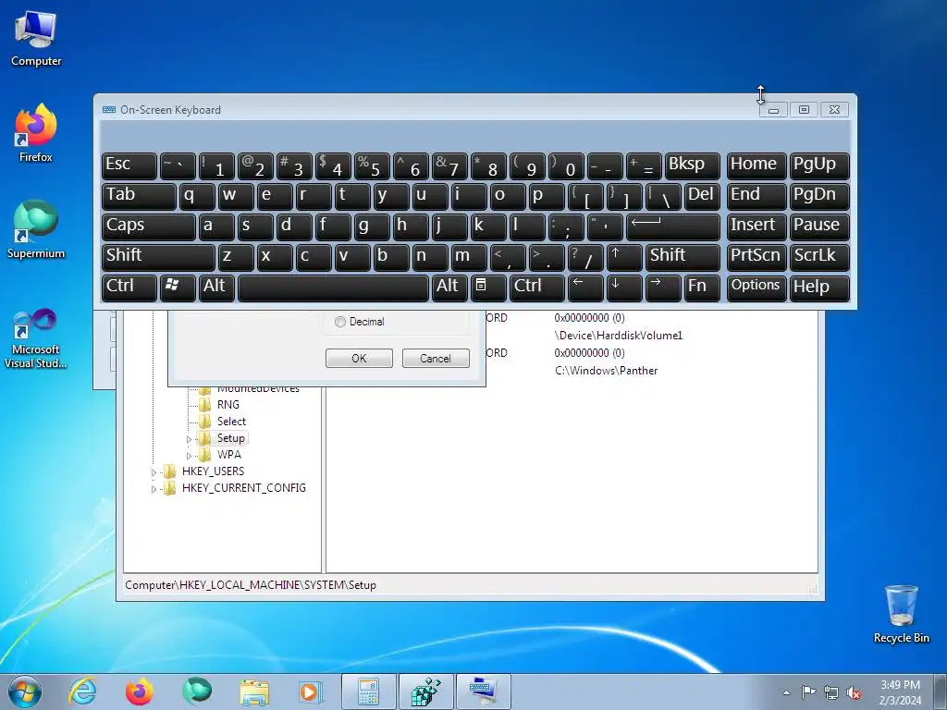Launch Internet Explorer from the taskbar
947x710 pixels.
pos(82,692)
